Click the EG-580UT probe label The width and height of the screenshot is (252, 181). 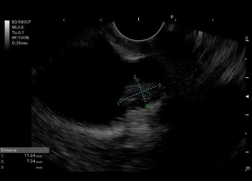tap(21, 22)
